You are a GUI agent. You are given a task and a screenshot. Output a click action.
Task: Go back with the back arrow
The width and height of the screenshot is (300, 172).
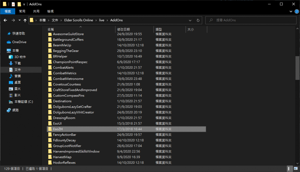(5, 20)
